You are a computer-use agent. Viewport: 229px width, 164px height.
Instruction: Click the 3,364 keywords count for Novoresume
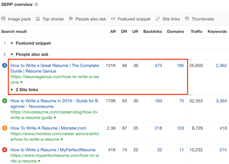[x=221, y=101]
